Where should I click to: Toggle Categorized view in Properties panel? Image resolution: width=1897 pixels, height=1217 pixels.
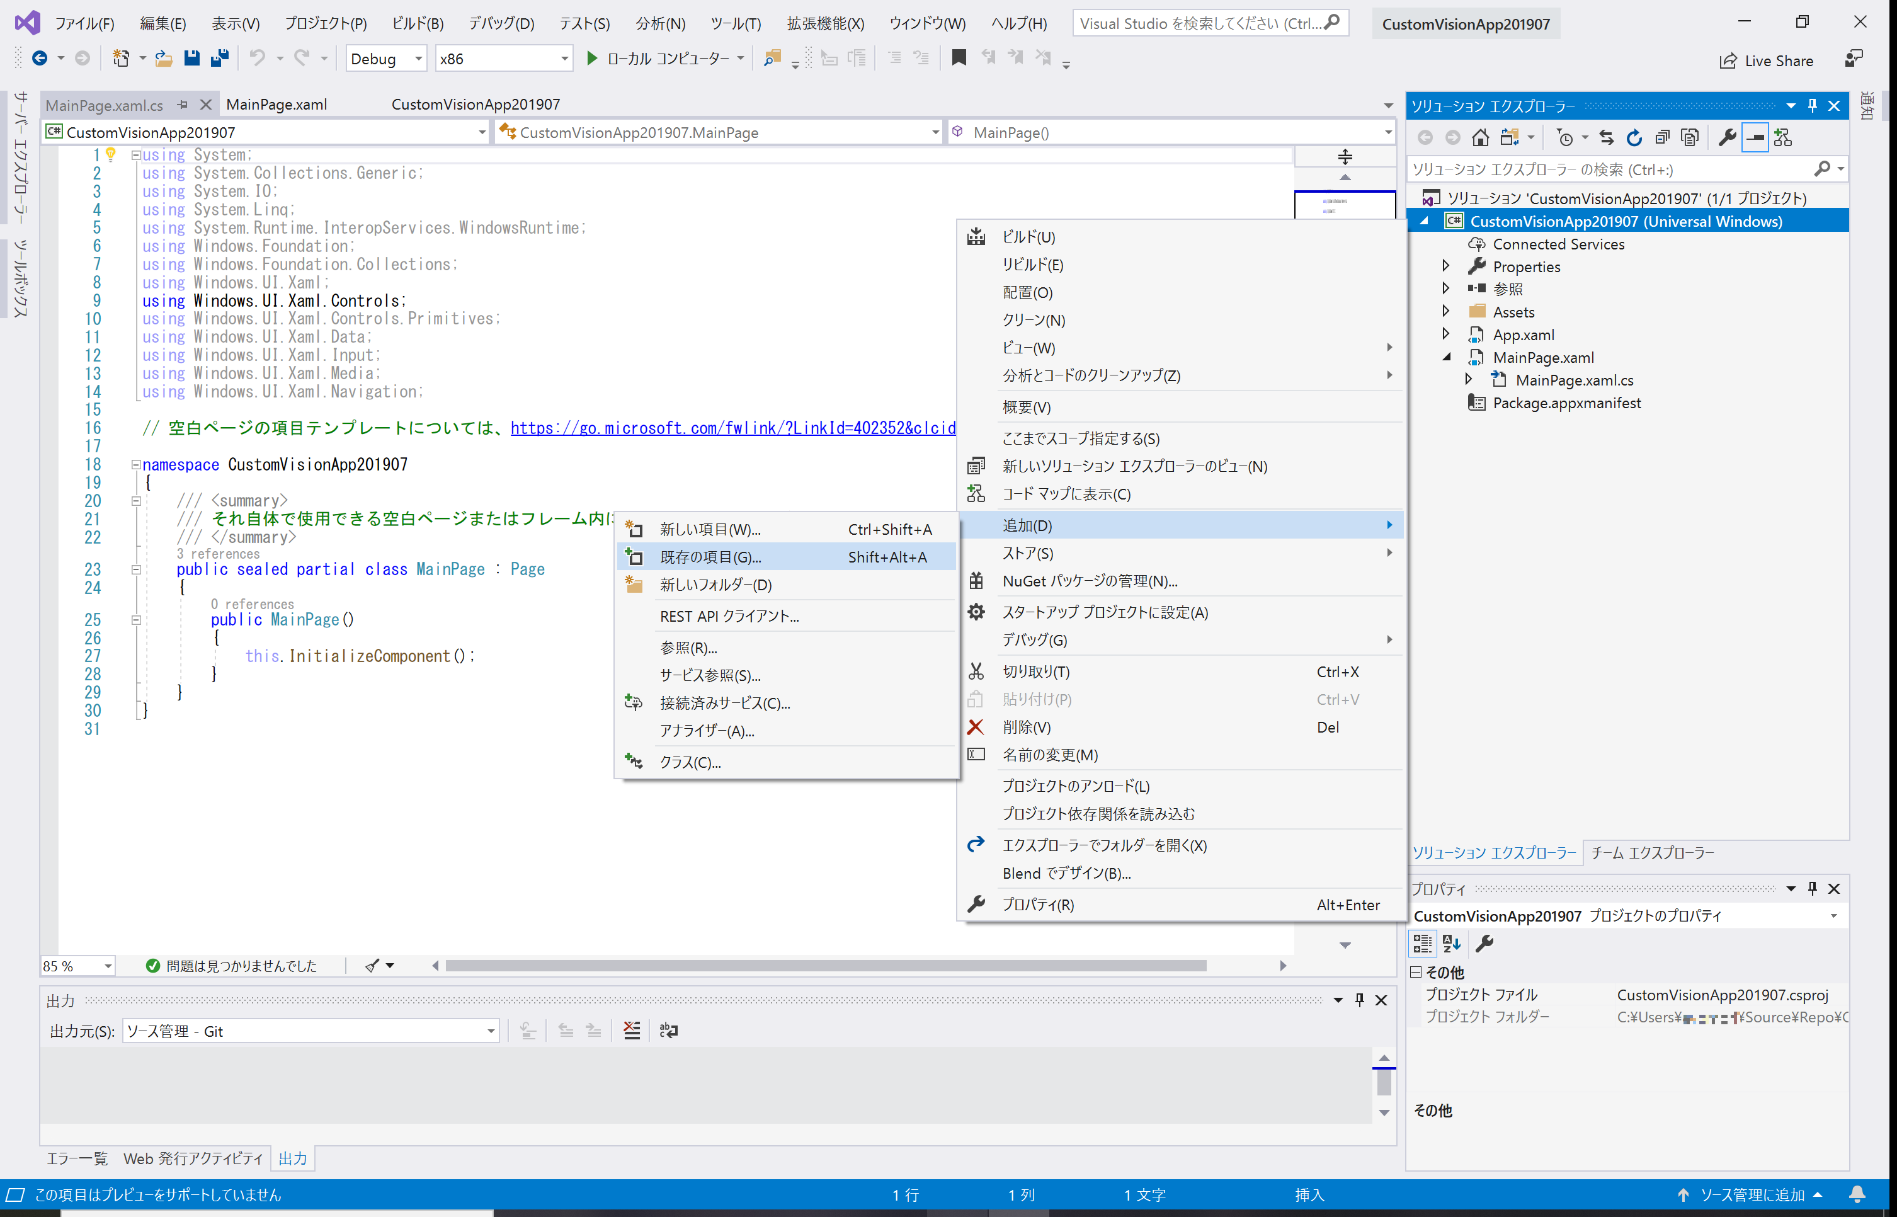pos(1422,943)
